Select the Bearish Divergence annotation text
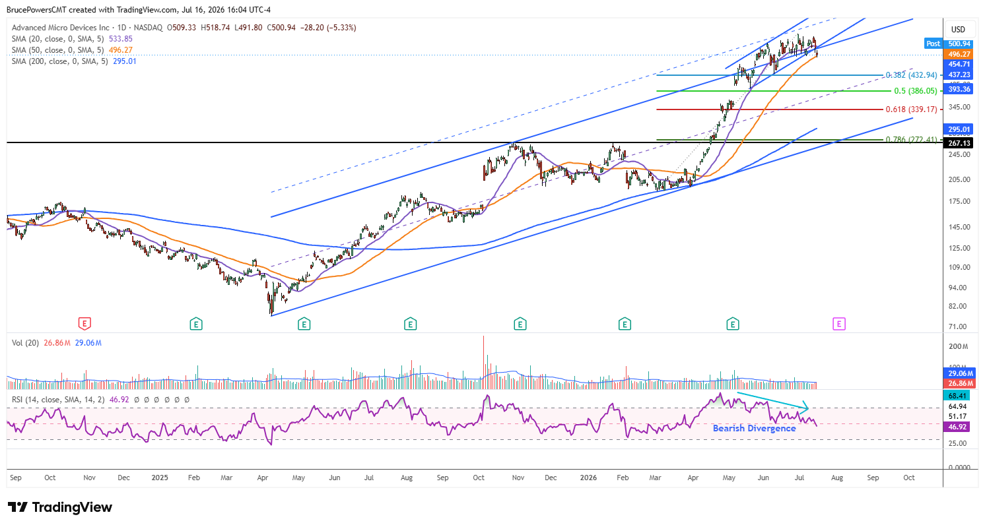Screen dimensions: 985x527 click(x=754, y=428)
